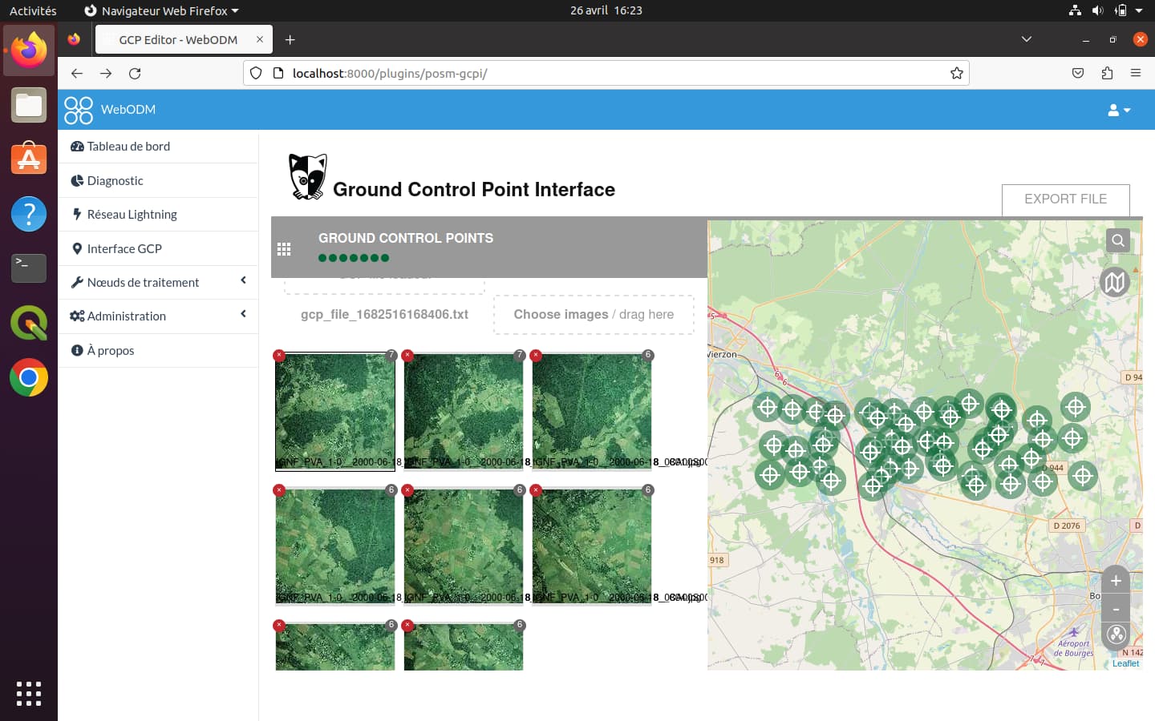Remove the first image with its red X

pyautogui.click(x=279, y=355)
